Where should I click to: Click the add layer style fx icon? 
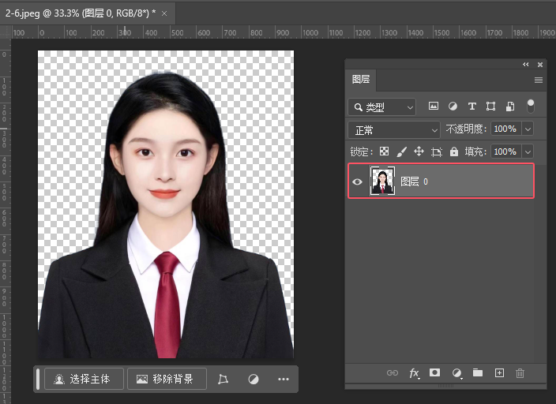[x=414, y=373]
